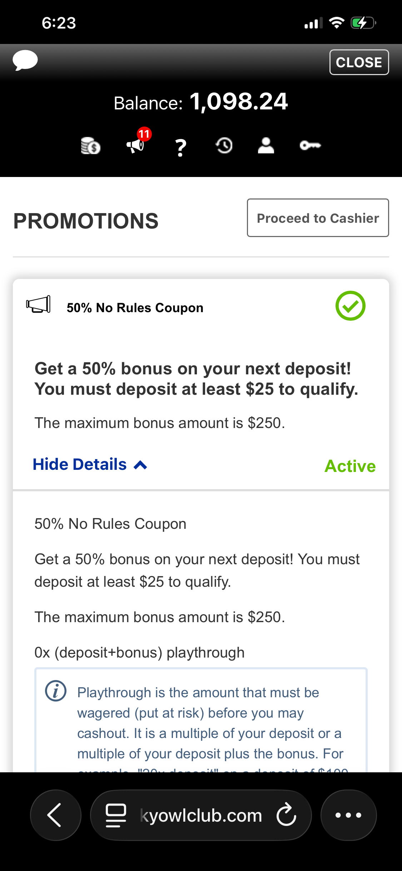Tap the key password icon
Image resolution: width=402 pixels, height=871 pixels.
(310, 146)
